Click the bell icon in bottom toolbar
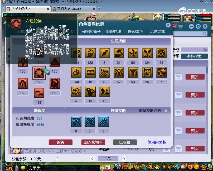The width and height of the screenshot is (213, 171). tap(170, 167)
